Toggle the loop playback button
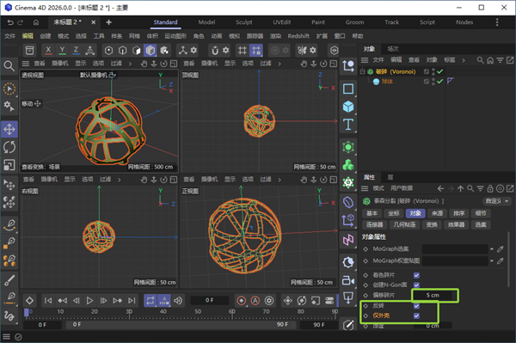 (150, 301)
